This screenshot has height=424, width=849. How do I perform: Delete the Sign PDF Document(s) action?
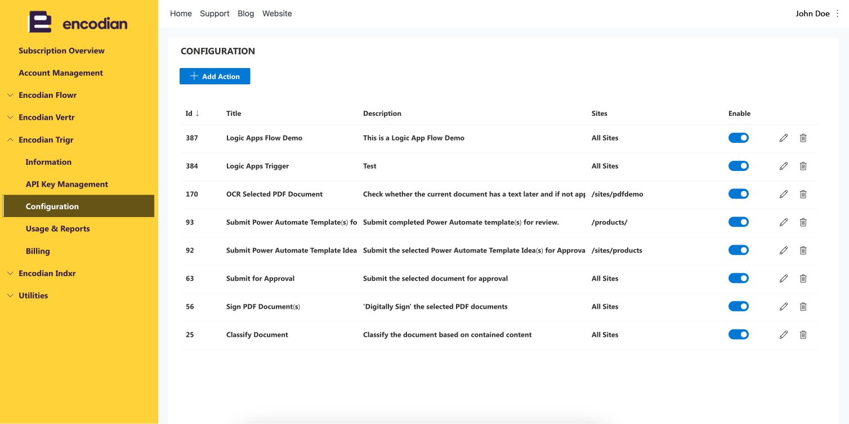(x=803, y=306)
